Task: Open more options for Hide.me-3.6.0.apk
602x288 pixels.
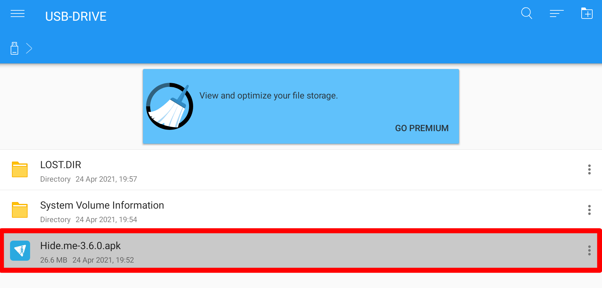Action: pos(589,250)
